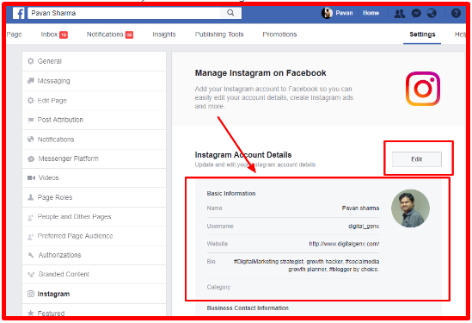Click the Business Contact Information heading
This screenshot has width=472, height=323.
[x=248, y=307]
